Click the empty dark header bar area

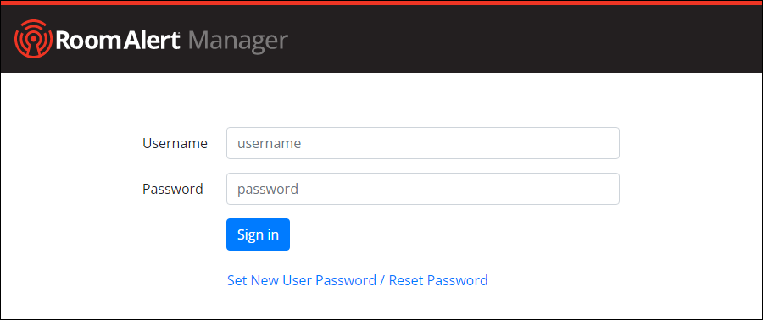(526, 39)
